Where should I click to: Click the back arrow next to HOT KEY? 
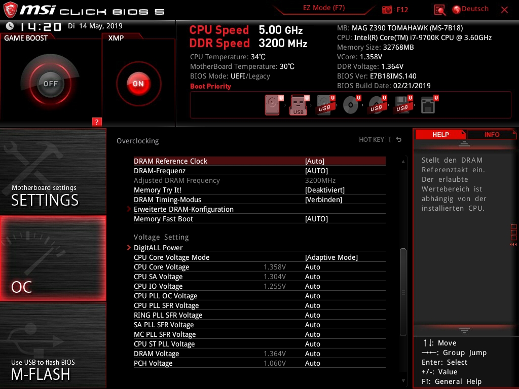point(399,140)
